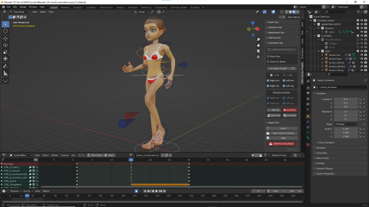Click the Auto Key button
This screenshot has width=369, height=207.
pyautogui.click(x=290, y=110)
